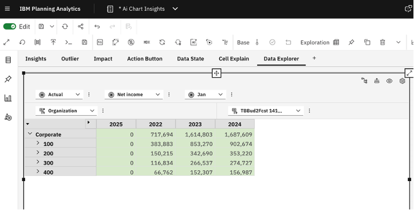Expand the toolbar overflow chevron
This screenshot has height=210, width=414.
[x=399, y=42]
